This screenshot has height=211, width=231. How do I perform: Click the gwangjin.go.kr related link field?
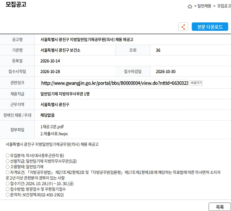(114, 83)
